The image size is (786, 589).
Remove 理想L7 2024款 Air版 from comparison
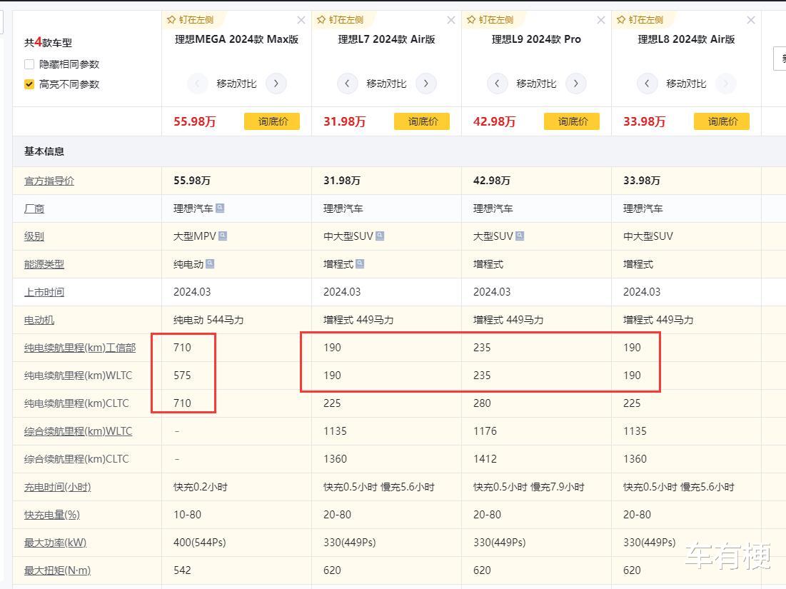(x=451, y=20)
